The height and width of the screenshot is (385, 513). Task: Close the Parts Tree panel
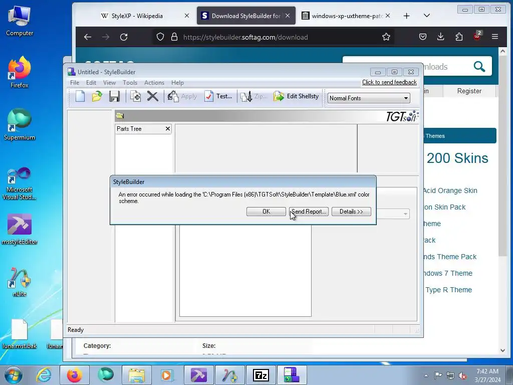click(168, 129)
